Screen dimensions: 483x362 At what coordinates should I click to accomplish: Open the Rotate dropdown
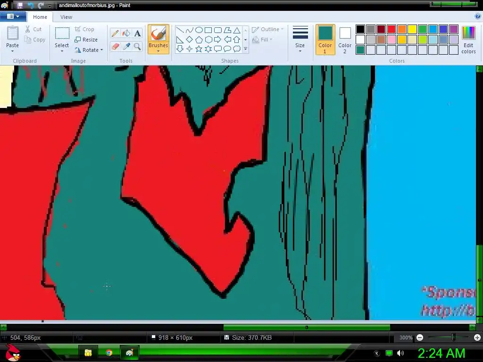89,50
